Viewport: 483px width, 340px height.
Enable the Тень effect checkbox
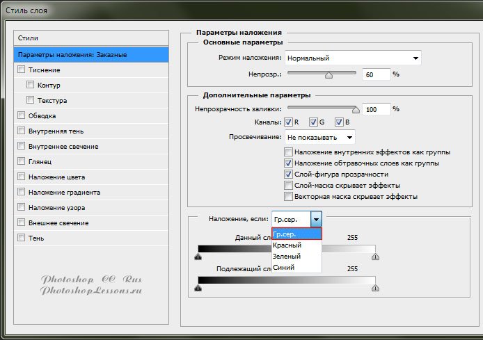[x=22, y=238]
